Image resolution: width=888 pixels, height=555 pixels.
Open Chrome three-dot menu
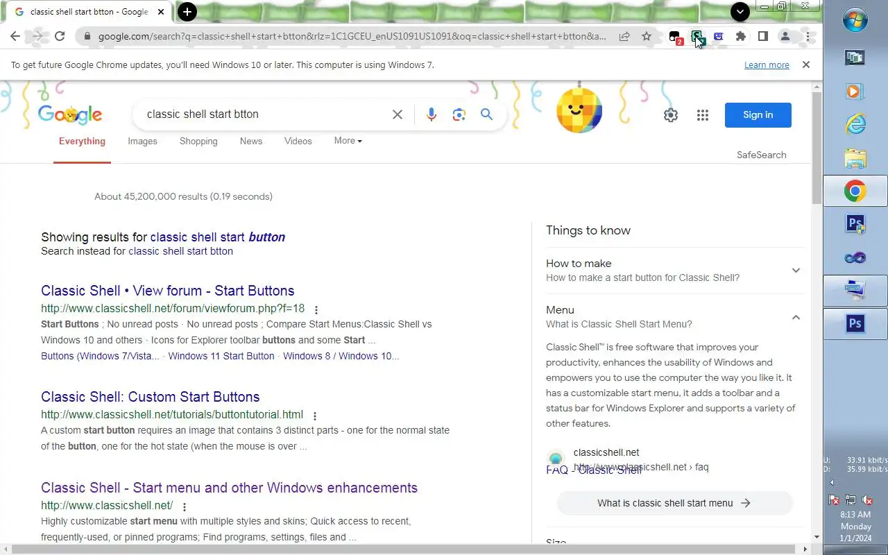(808, 36)
